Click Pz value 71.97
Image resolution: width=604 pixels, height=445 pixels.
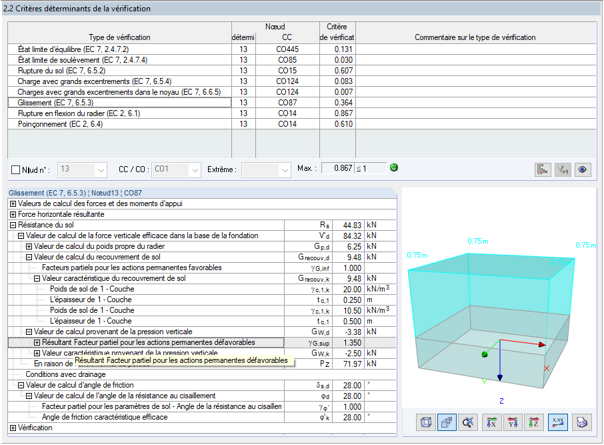pyautogui.click(x=348, y=364)
